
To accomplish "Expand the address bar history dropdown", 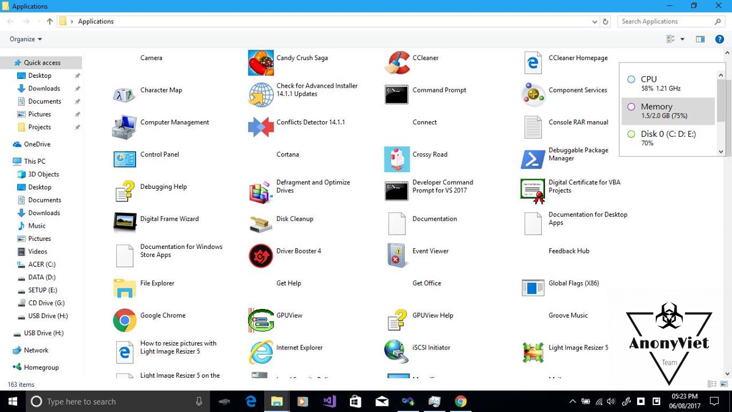I will click(595, 22).
